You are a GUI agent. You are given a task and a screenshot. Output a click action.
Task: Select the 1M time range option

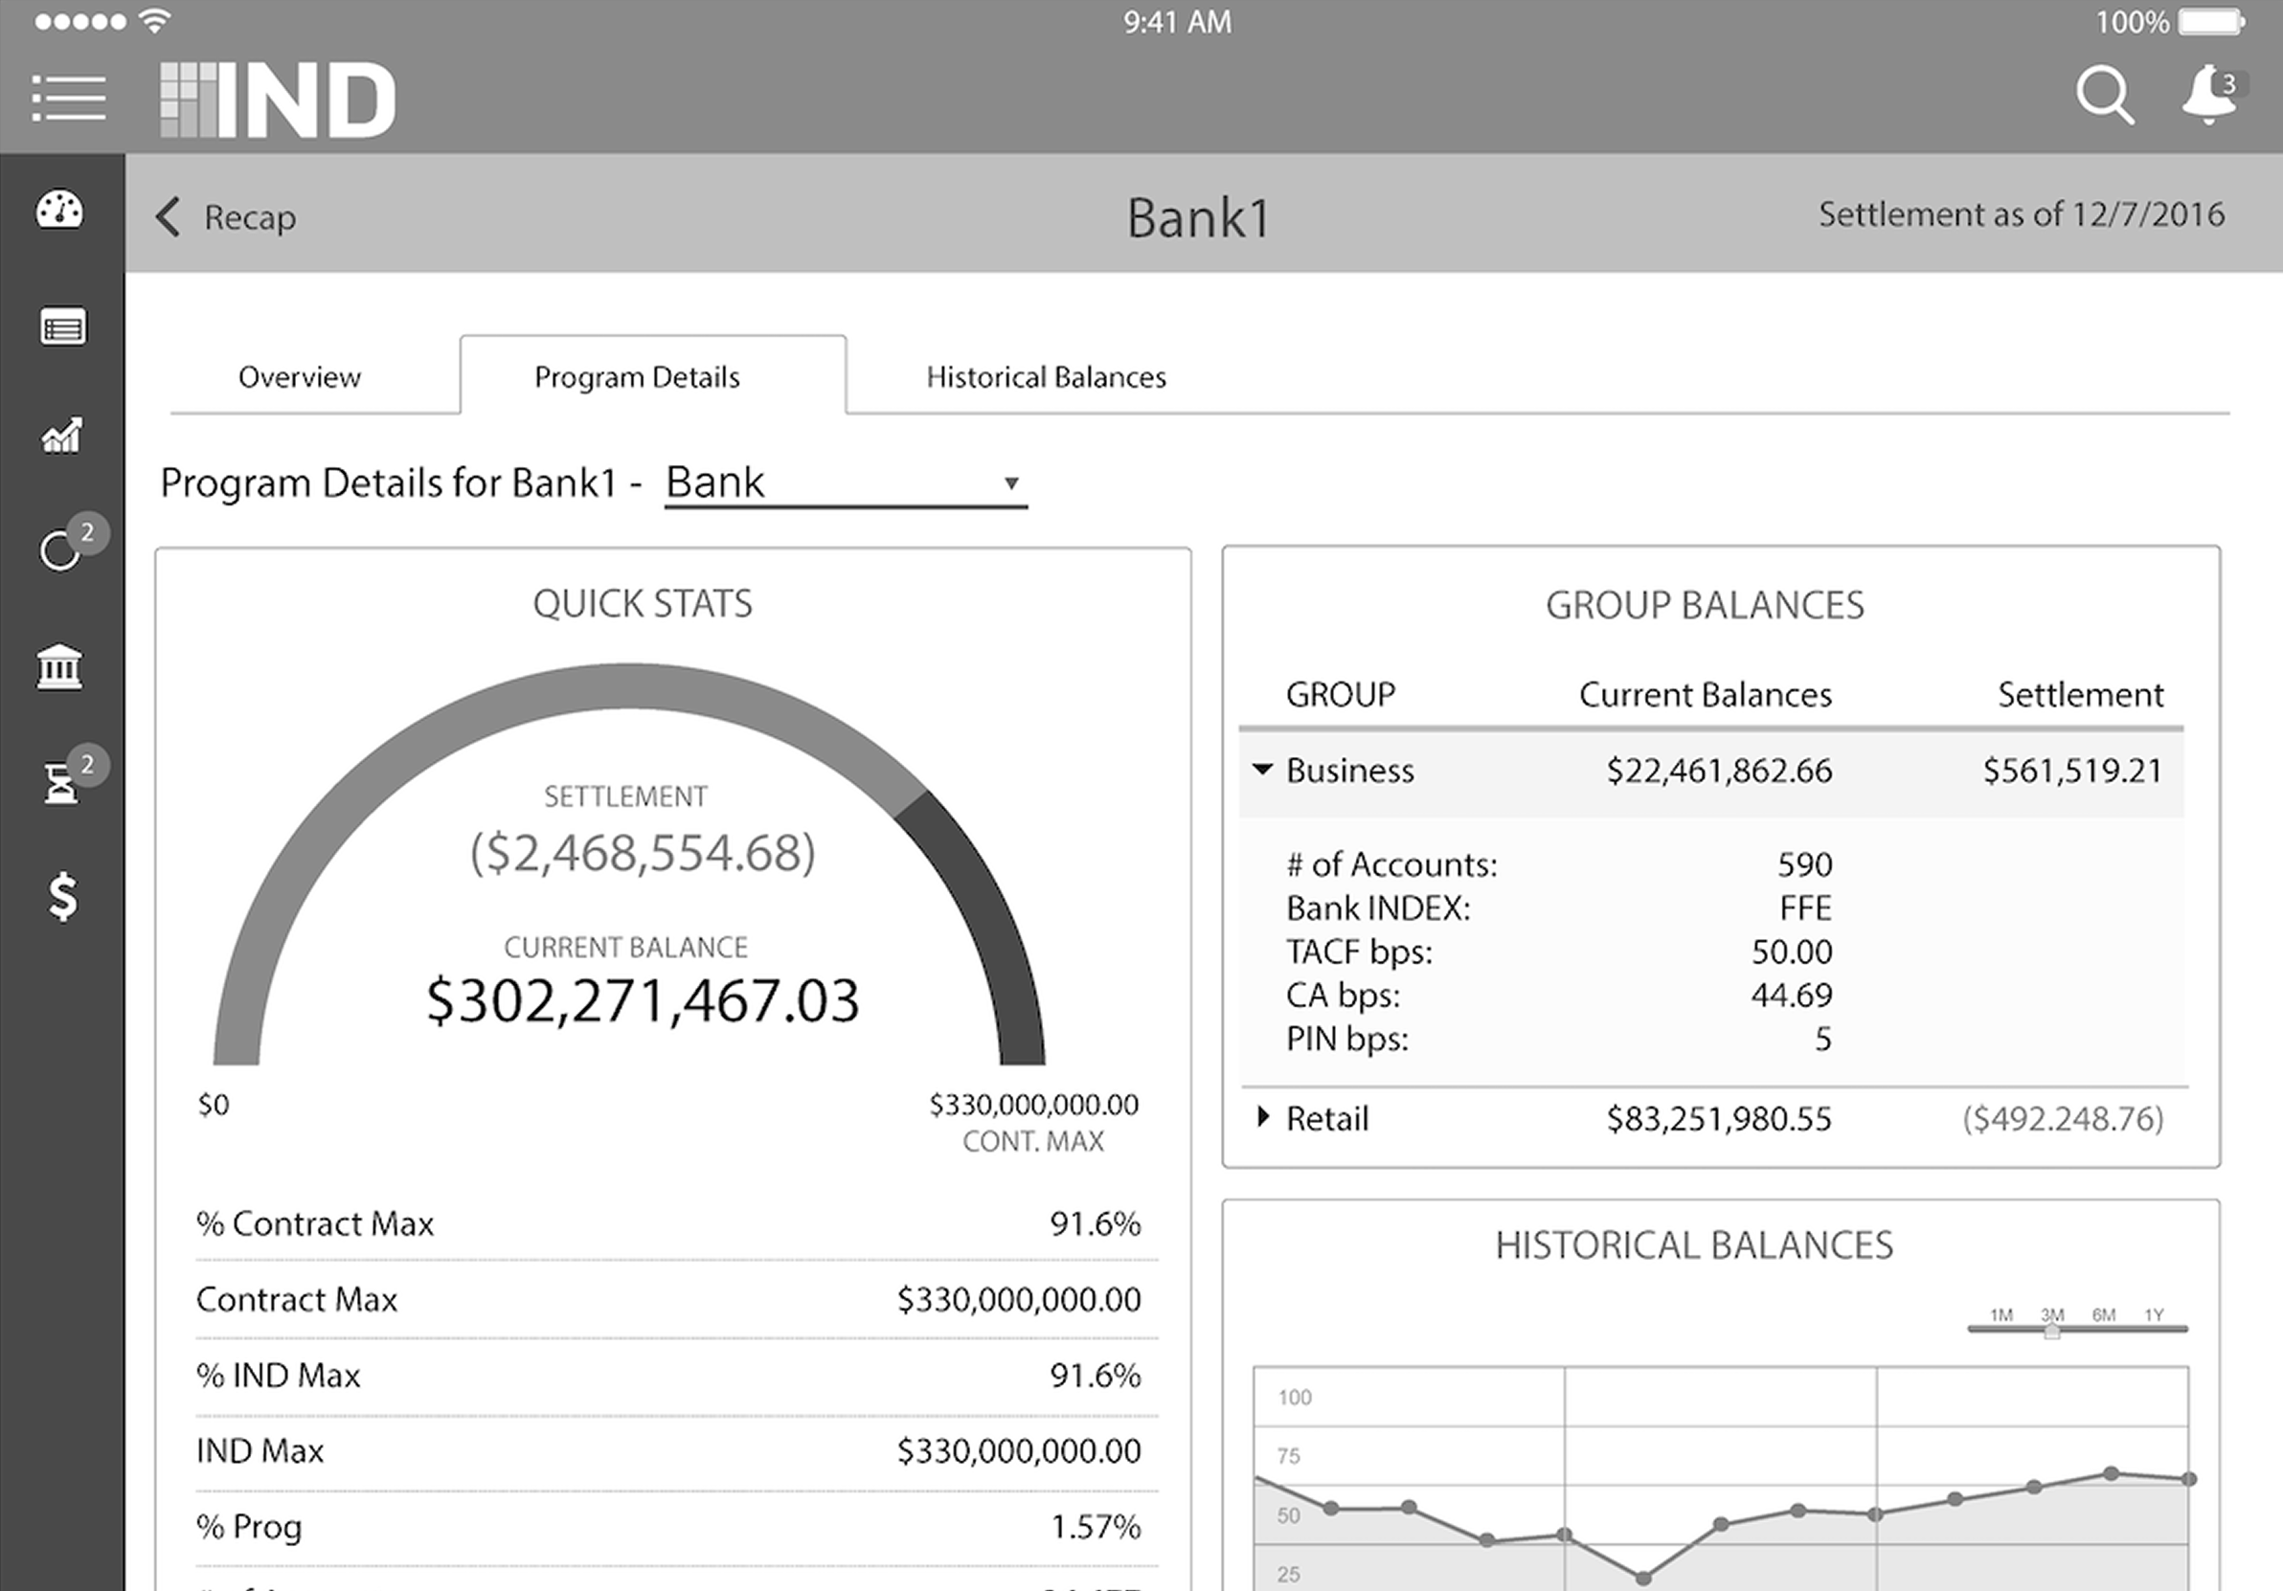pos(2001,1315)
